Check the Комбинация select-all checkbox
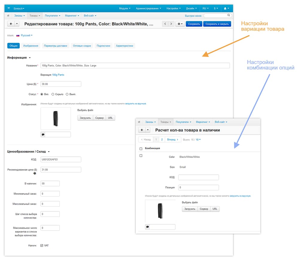 141,149
